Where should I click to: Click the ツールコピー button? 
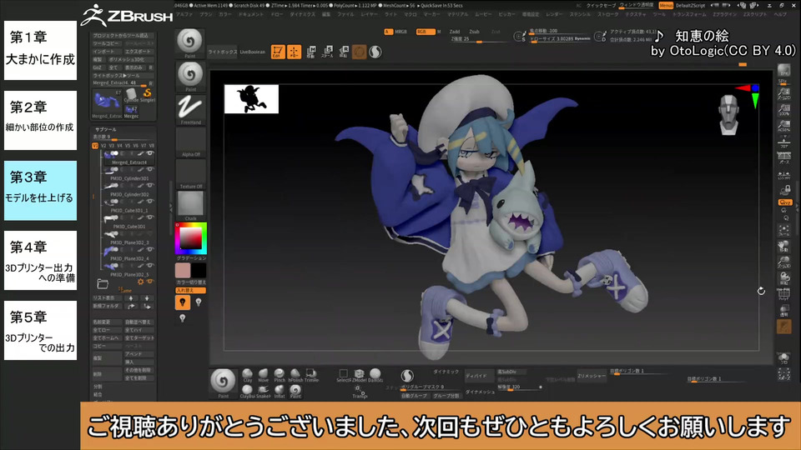107,43
